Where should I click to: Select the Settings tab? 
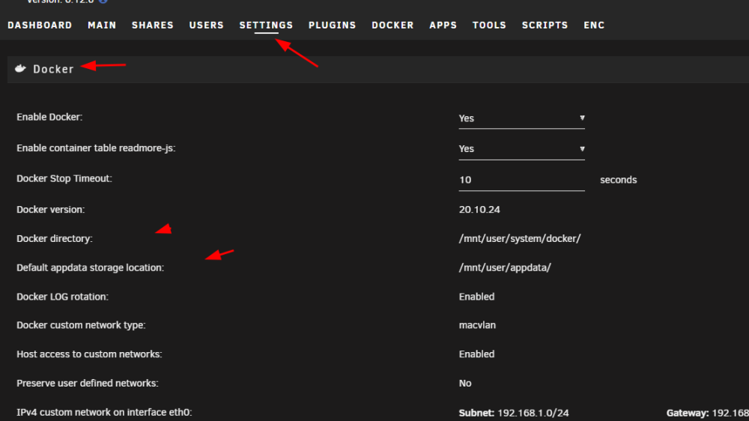pos(266,25)
